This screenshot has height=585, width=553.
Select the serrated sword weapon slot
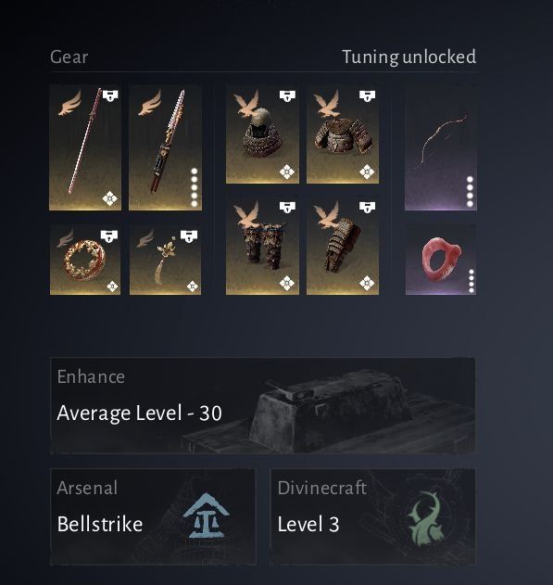165,147
